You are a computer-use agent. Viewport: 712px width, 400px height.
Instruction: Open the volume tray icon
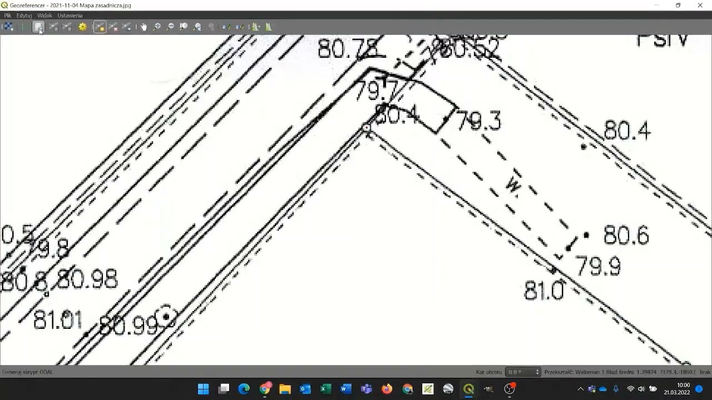[641, 389]
